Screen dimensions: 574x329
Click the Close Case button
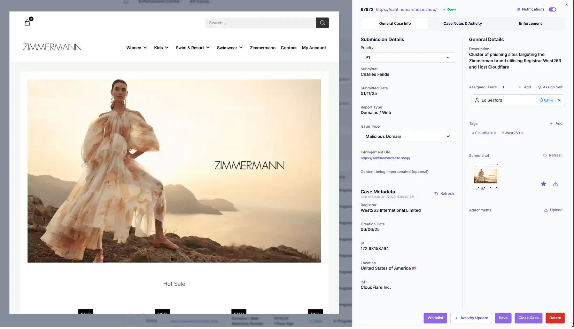pos(528,318)
